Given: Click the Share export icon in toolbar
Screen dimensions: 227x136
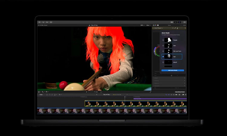Looking at the screenshot, I should click(x=185, y=22).
